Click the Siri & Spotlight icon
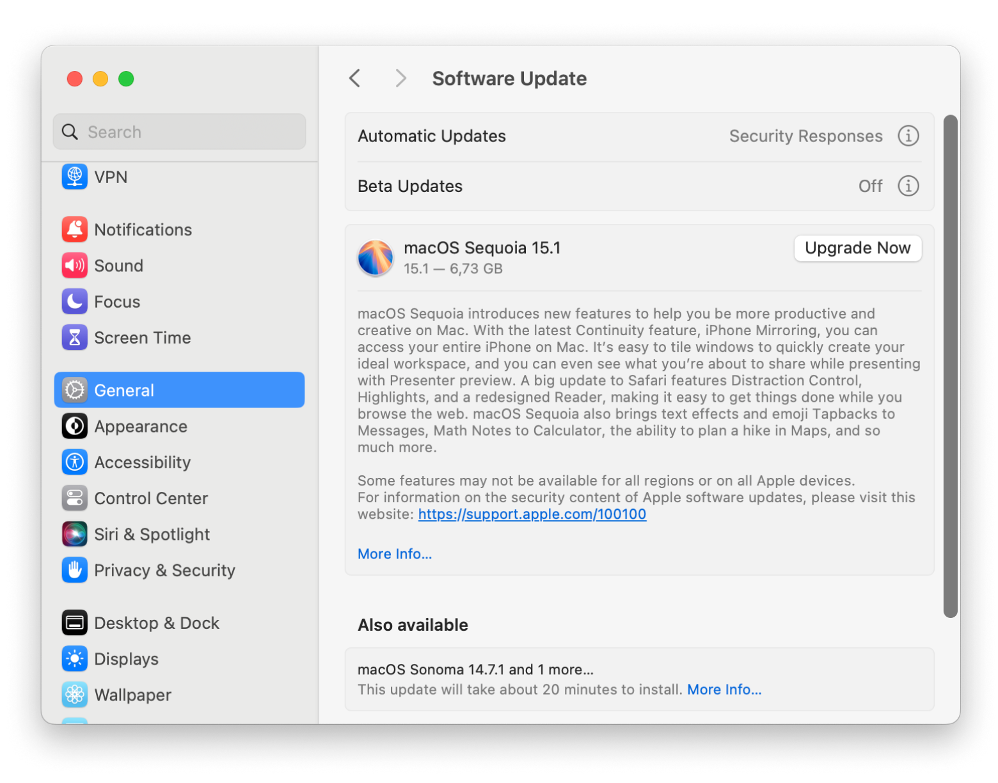The height and width of the screenshot is (783, 998). pos(75,534)
